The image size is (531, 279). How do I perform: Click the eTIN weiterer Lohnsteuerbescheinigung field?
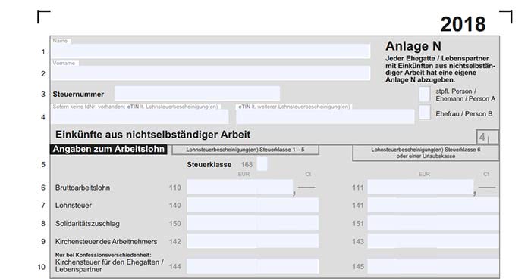click(x=325, y=116)
